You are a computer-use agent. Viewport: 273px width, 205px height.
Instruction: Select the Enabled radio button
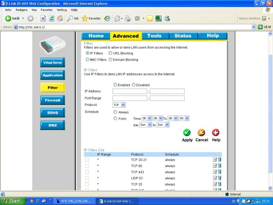pyautogui.click(x=115, y=85)
